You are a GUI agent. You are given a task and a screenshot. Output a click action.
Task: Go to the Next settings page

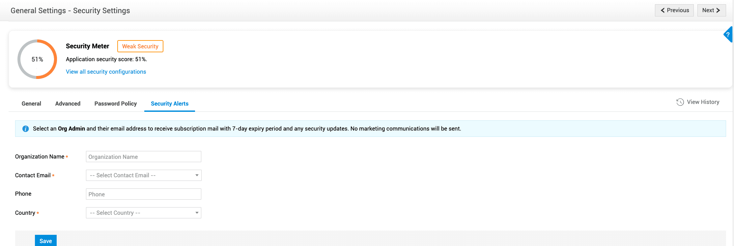click(711, 10)
